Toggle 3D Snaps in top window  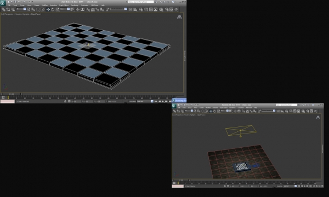pyautogui.click(x=88, y=9)
